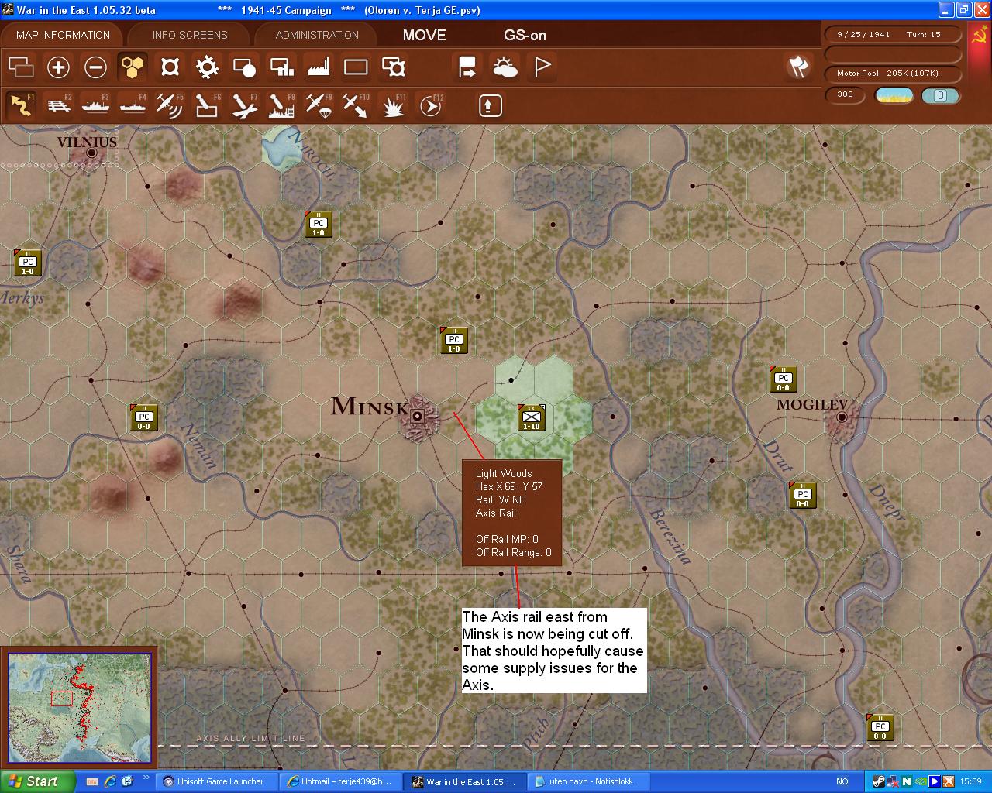992x793 pixels.
Task: Click the NO keyboard language indicator
Action: point(842,782)
